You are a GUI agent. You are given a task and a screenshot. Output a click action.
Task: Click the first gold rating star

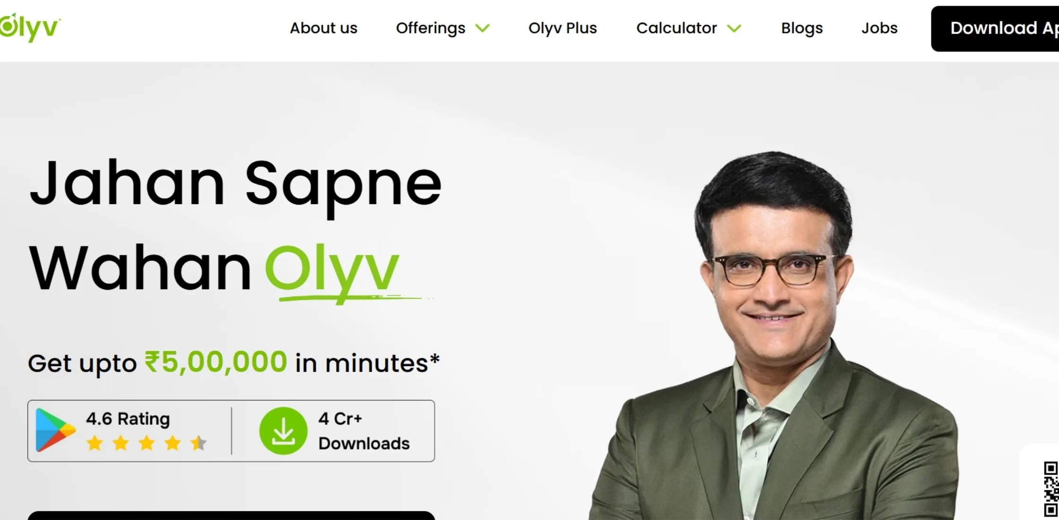tap(95, 443)
